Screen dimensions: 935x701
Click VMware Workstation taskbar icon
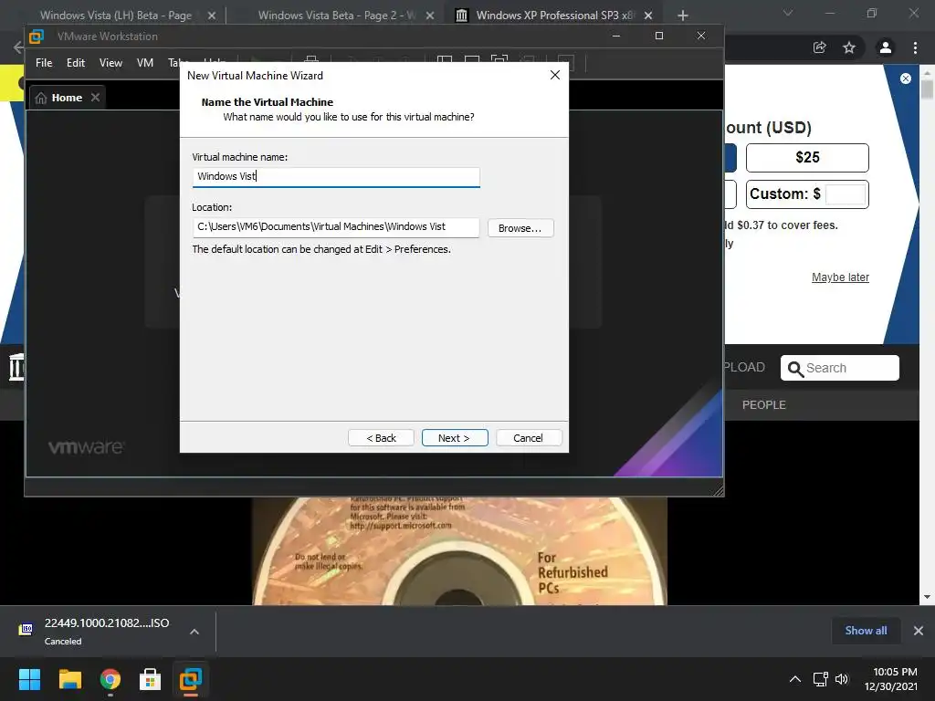click(x=191, y=679)
